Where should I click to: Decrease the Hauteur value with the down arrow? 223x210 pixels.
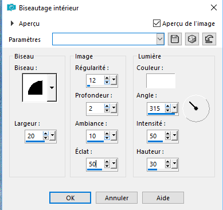[168, 166]
